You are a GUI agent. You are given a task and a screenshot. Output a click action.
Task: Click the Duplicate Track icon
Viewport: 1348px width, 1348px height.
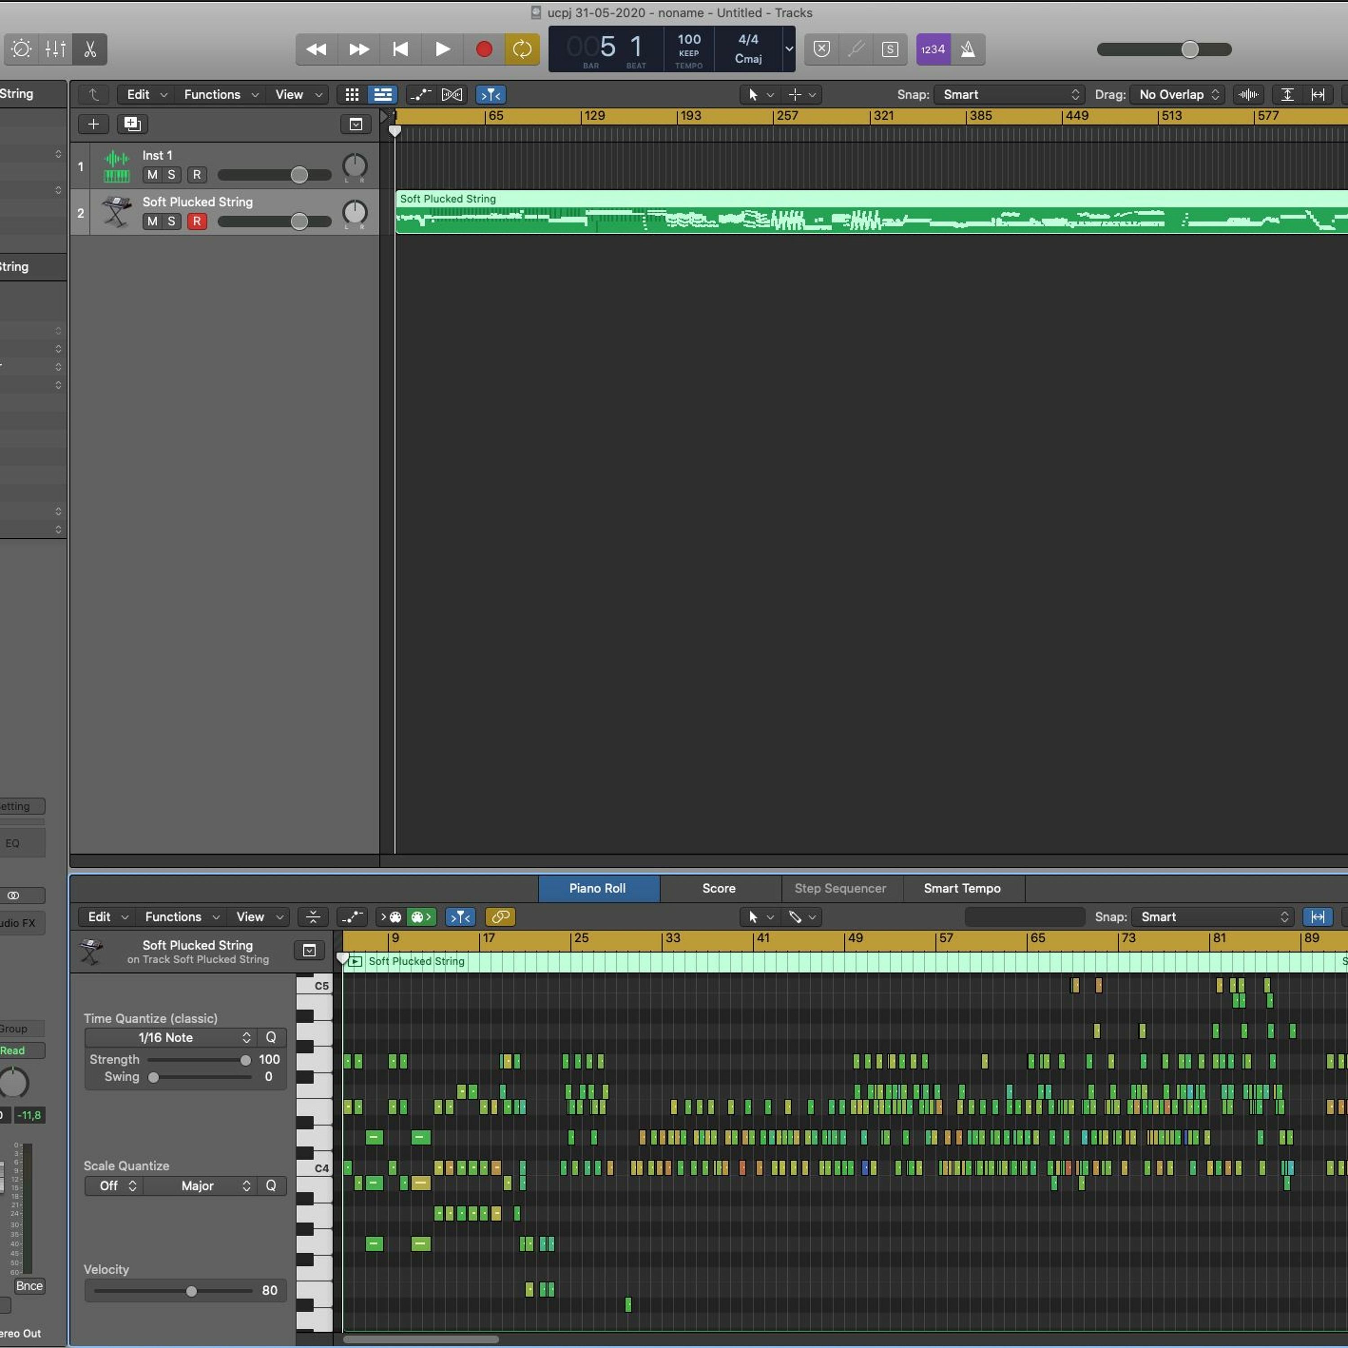click(x=132, y=124)
